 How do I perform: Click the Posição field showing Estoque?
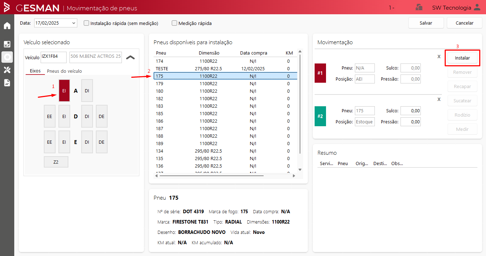[x=364, y=122]
